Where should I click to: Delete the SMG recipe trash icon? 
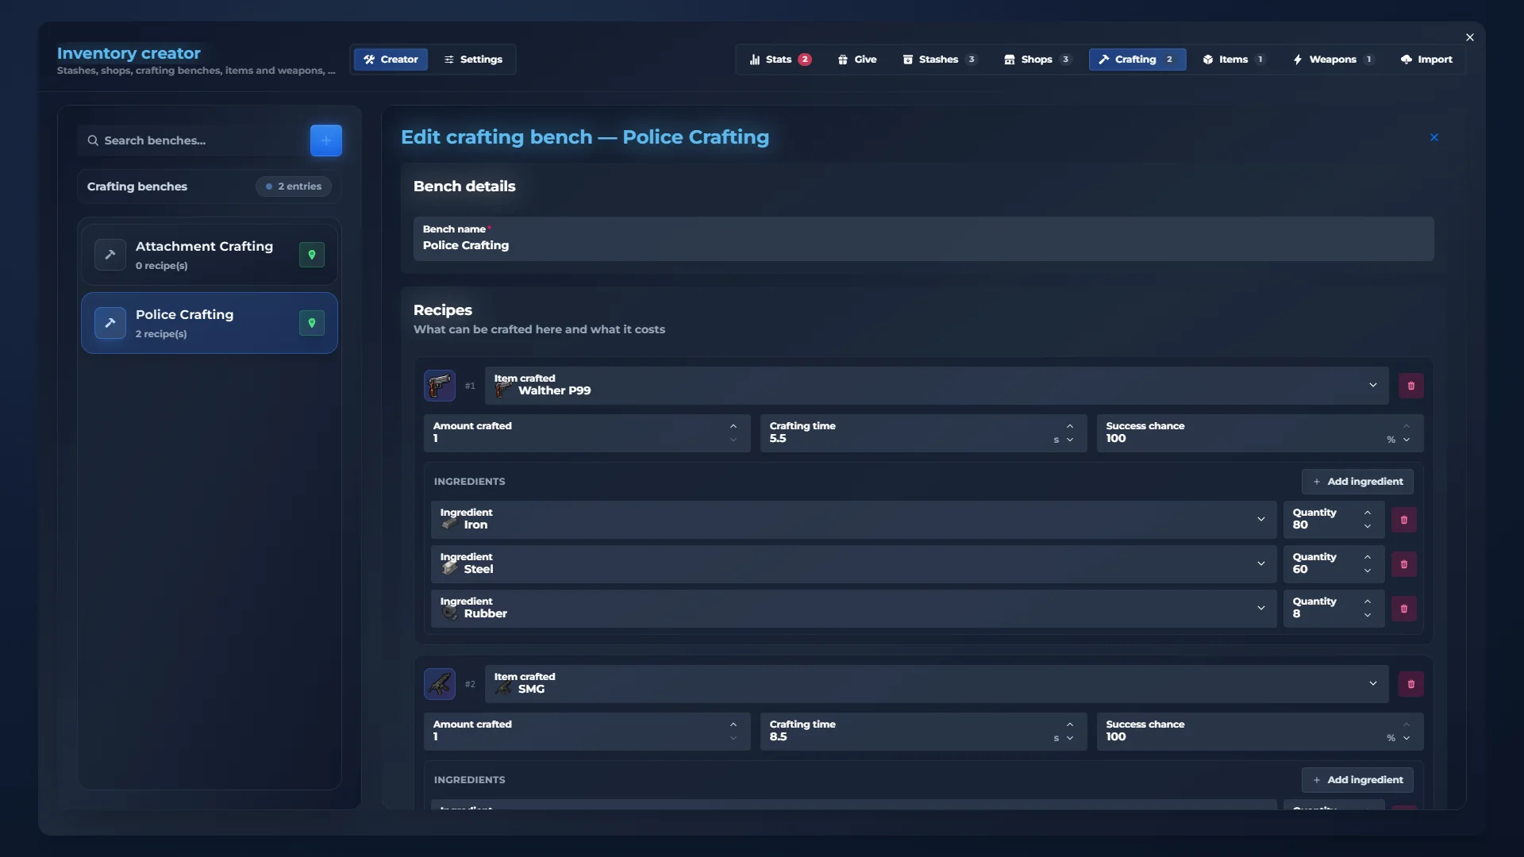[x=1410, y=684]
